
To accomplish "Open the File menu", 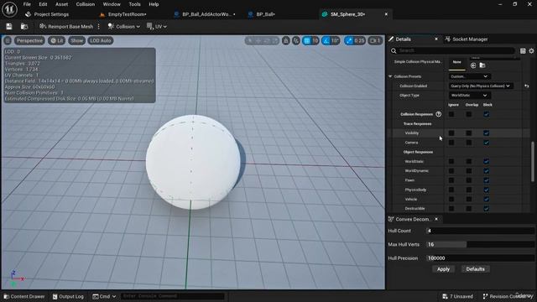I will (27, 4).
